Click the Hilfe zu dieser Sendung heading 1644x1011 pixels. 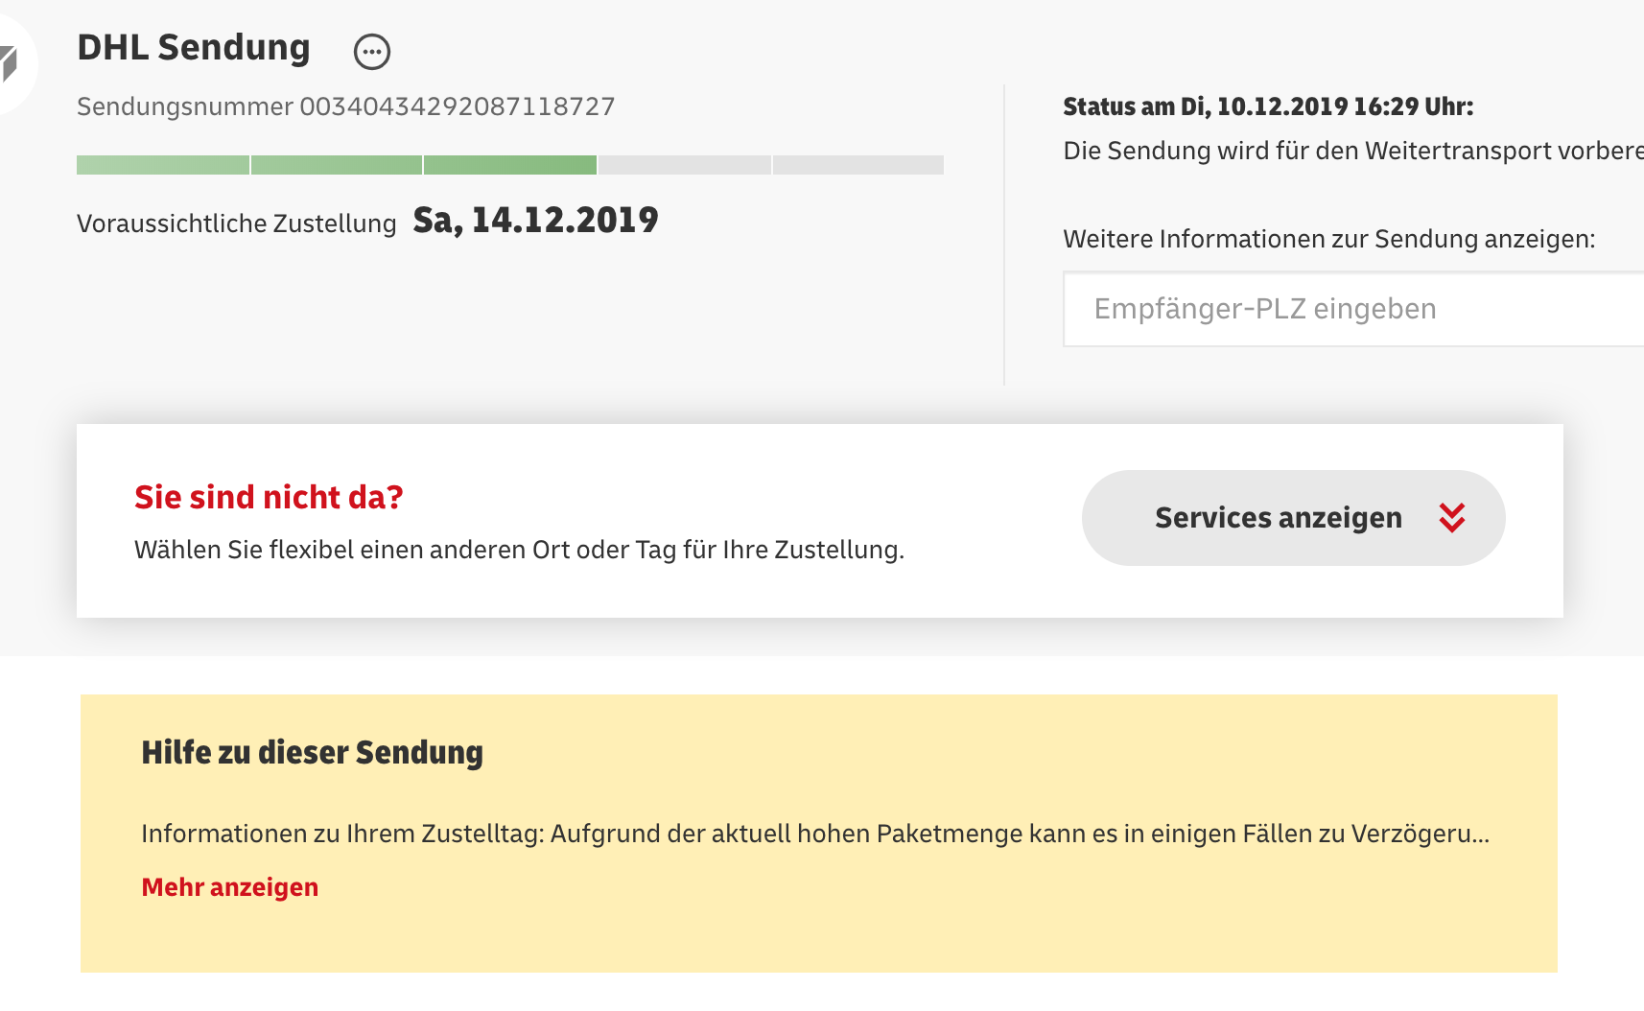pyautogui.click(x=312, y=753)
